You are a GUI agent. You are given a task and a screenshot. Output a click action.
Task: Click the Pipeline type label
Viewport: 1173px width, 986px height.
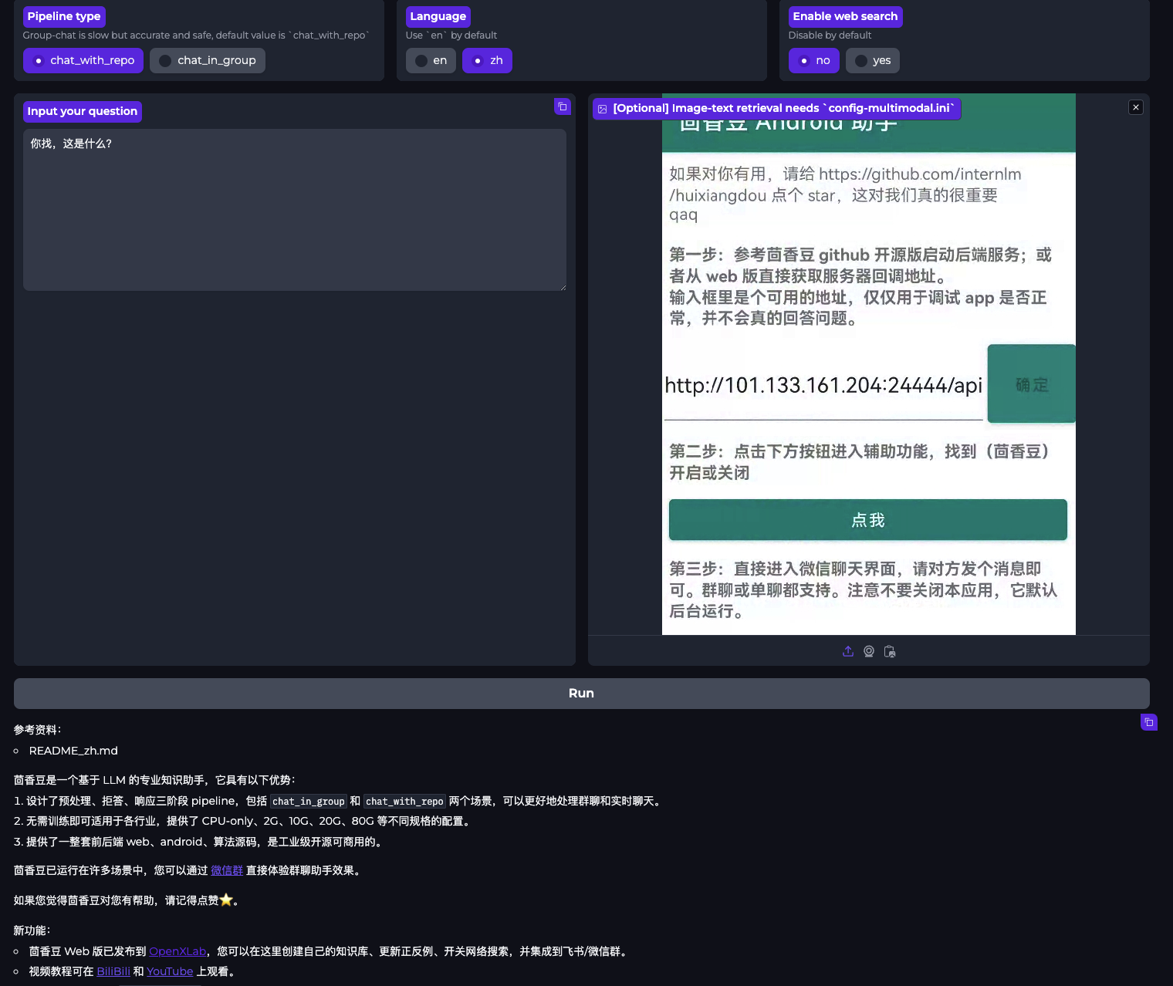point(64,16)
